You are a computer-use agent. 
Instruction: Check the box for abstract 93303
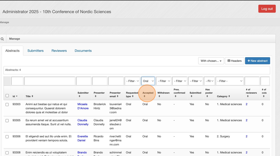coord(7,105)
